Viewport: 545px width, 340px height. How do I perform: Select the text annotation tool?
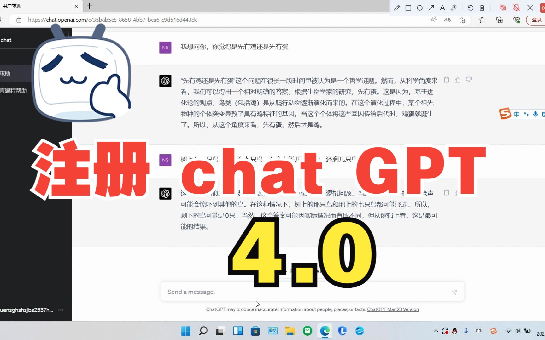(442, 8)
